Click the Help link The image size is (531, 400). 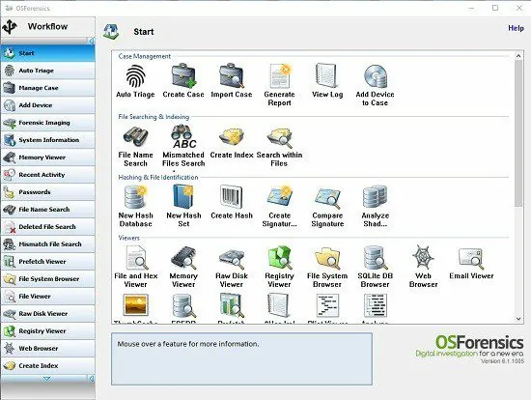click(x=516, y=28)
